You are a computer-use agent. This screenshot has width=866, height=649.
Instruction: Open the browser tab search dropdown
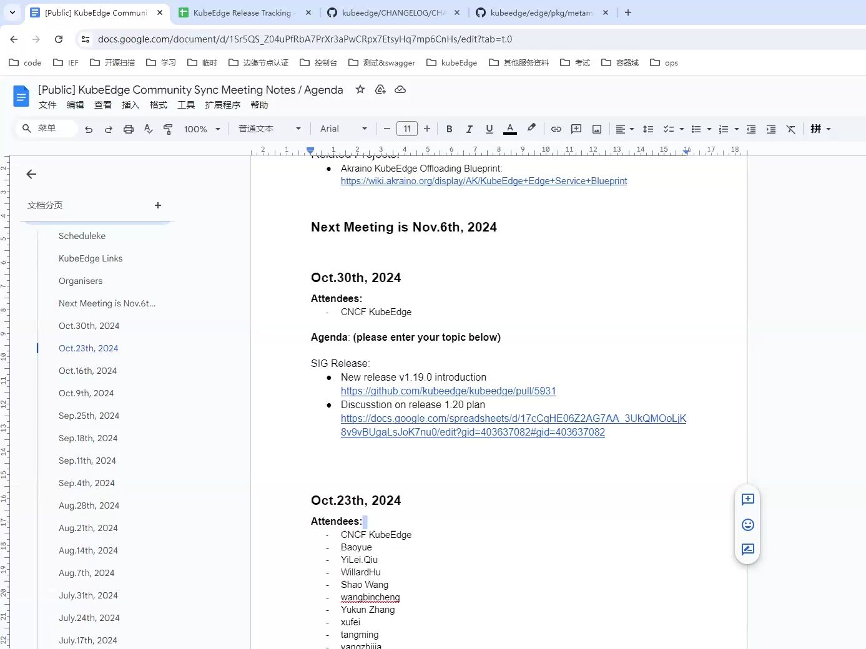point(12,12)
